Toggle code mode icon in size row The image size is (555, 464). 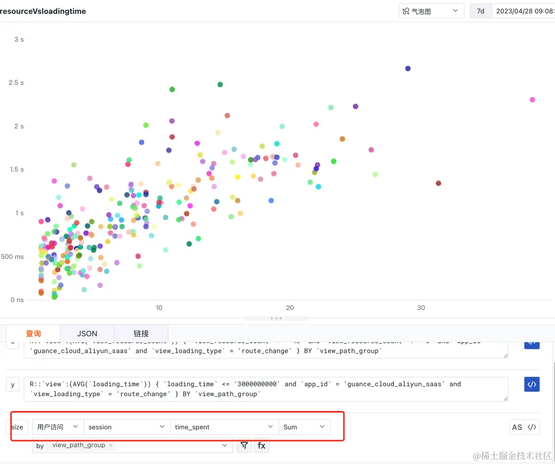pos(532,427)
